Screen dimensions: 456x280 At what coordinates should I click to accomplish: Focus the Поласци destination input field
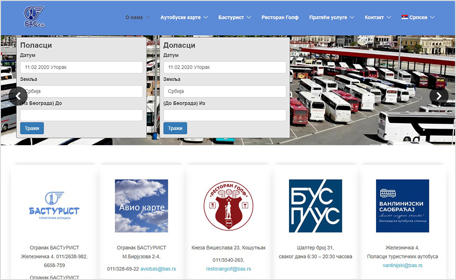(x=81, y=115)
